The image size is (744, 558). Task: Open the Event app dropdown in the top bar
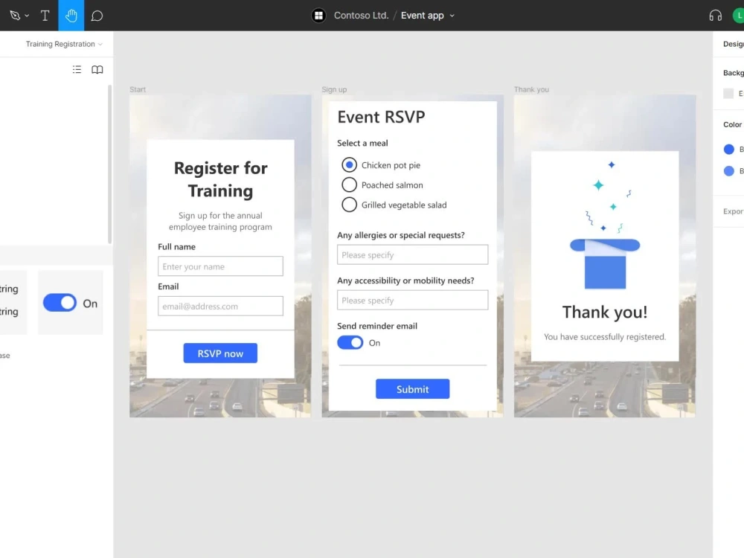[451, 15]
